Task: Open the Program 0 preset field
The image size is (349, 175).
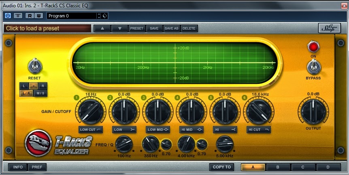Action: 72,16
